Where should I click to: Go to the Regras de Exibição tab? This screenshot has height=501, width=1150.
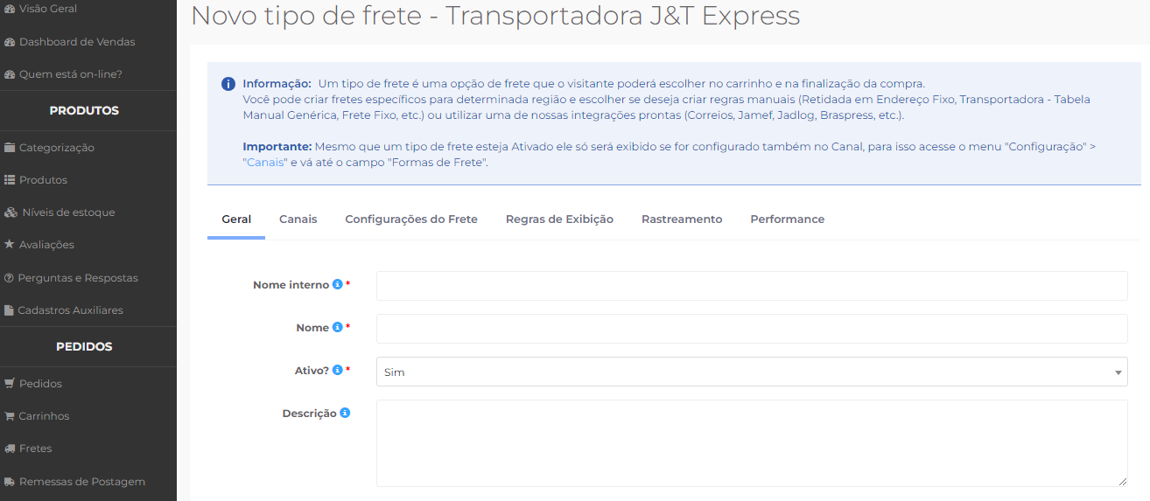point(559,219)
